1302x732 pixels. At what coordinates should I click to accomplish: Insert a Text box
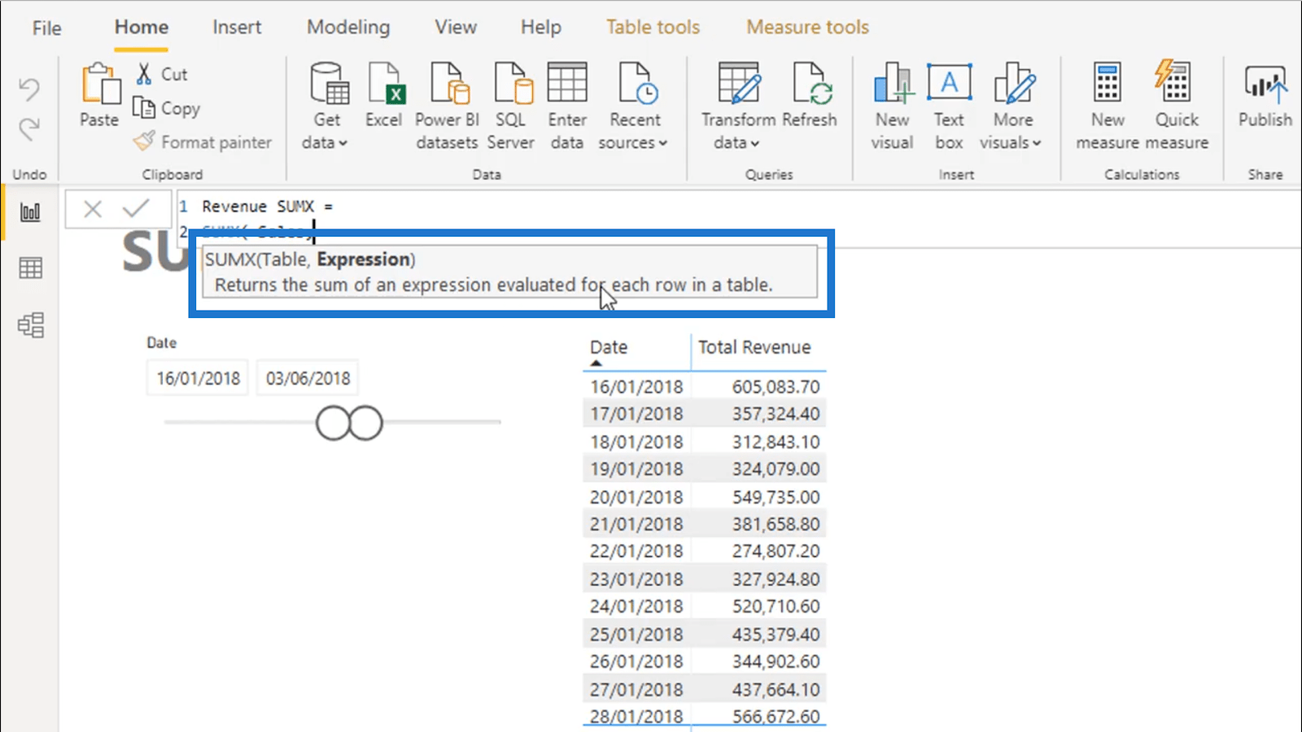coord(949,107)
